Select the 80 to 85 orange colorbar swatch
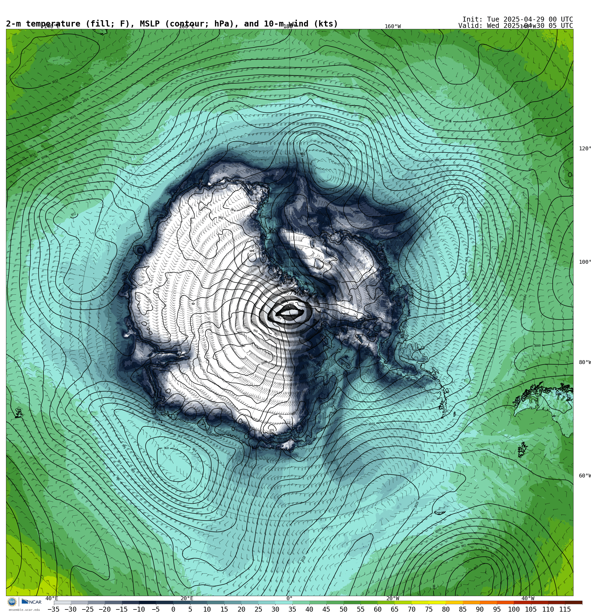This screenshot has width=591, height=613. point(454,602)
